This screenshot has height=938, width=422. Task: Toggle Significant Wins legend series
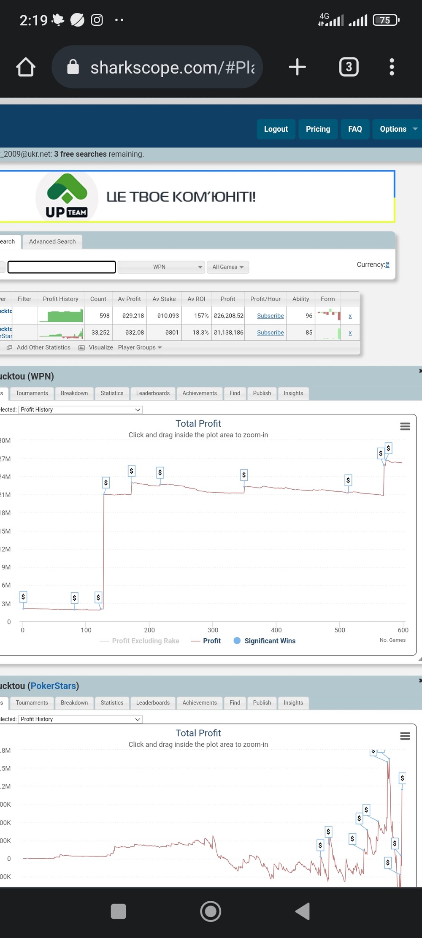tap(265, 641)
